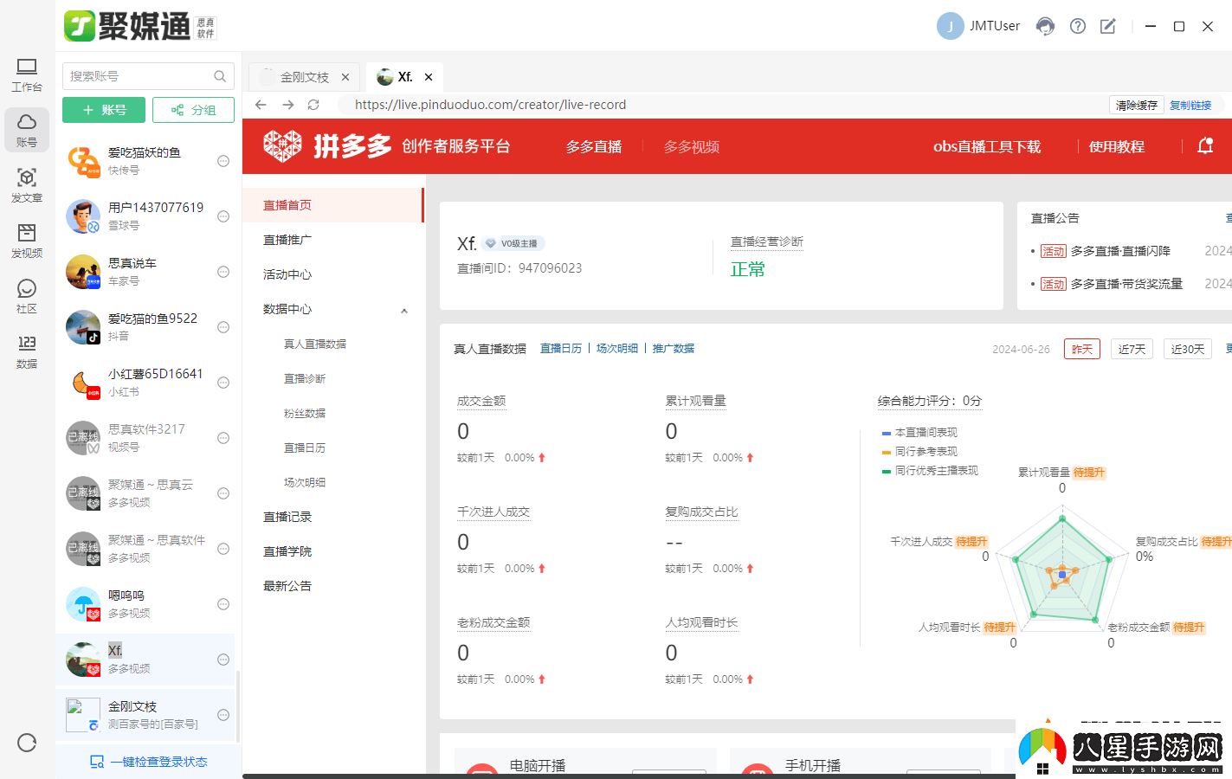
Task: Open the 数据 data statistics panel
Action: [x=26, y=351]
